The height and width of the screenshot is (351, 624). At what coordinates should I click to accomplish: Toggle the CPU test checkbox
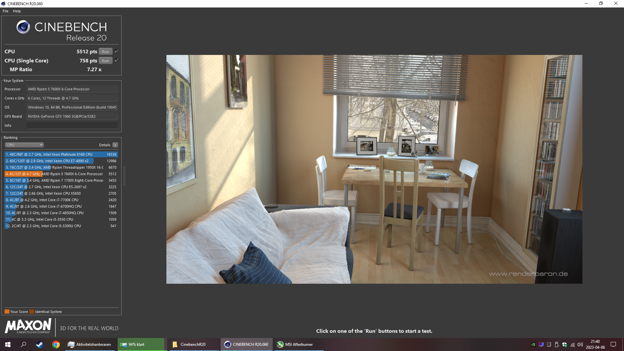pyautogui.click(x=116, y=51)
